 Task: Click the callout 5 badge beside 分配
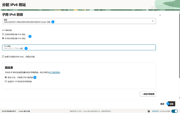click(168, 104)
